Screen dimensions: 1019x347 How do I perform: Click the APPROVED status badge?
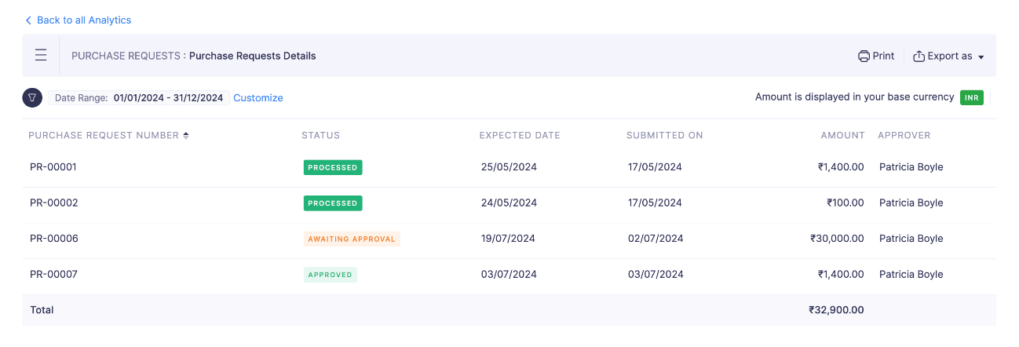tap(331, 275)
